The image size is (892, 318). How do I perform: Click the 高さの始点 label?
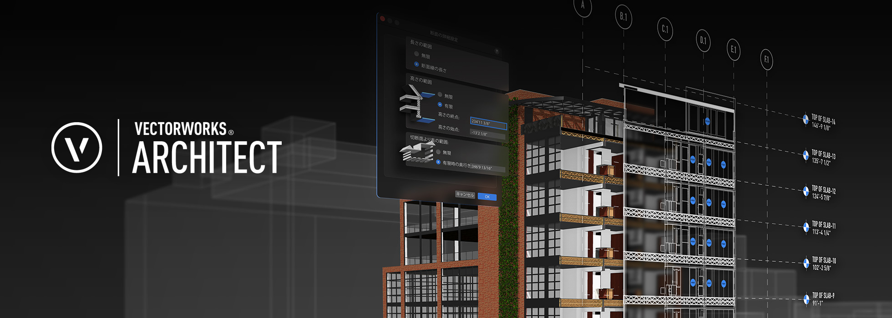coord(449,128)
